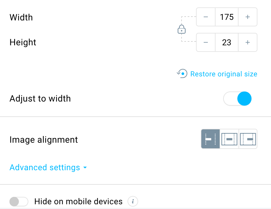Select center image alignment icon
271x209 pixels.
pyautogui.click(x=229, y=139)
